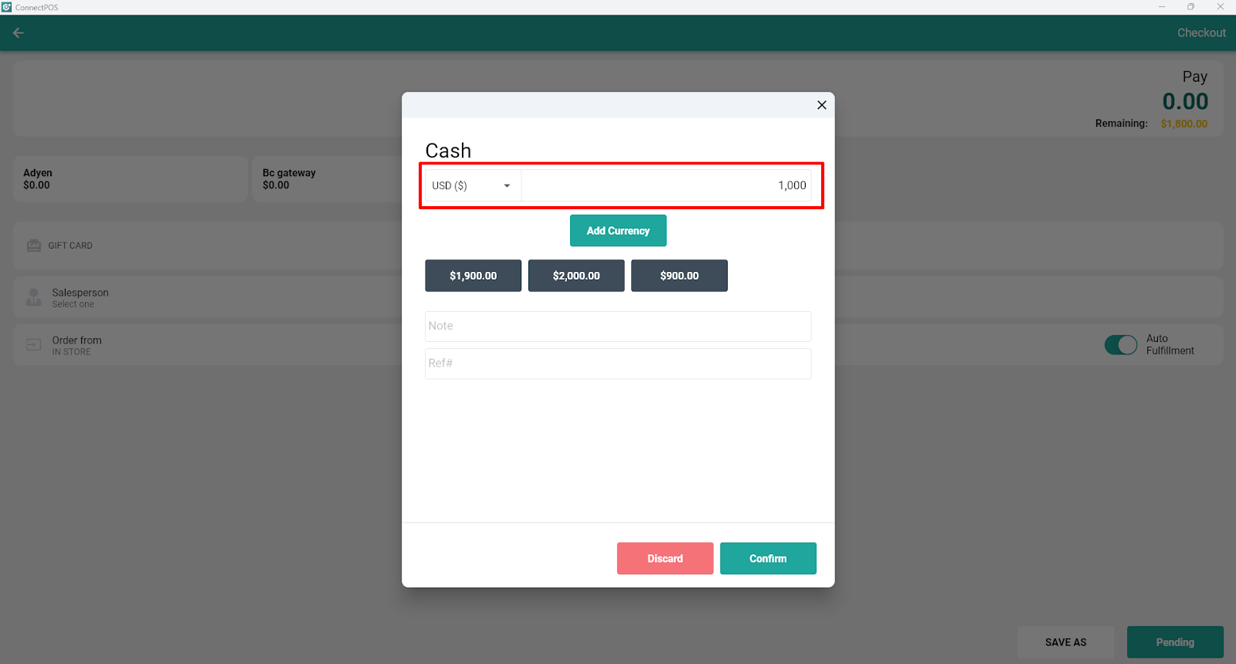Screen dimensions: 1236x664
Task: Close the ConnectPOS window
Action: tap(1221, 7)
